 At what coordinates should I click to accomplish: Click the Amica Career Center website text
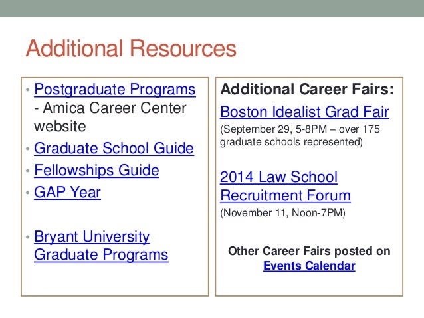click(x=110, y=117)
